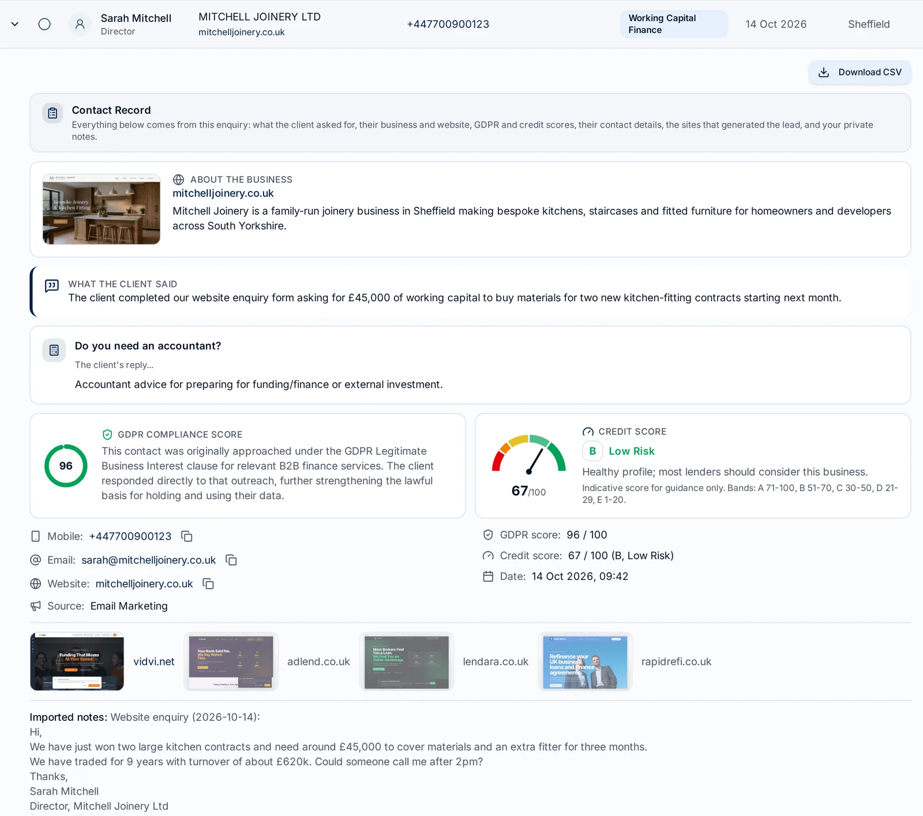Copy the mobile number +447700900123

pyautogui.click(x=187, y=536)
